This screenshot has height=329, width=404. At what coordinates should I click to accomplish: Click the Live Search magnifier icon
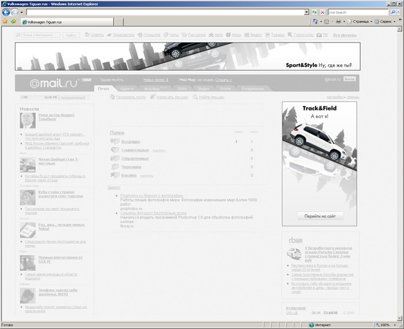coord(393,12)
